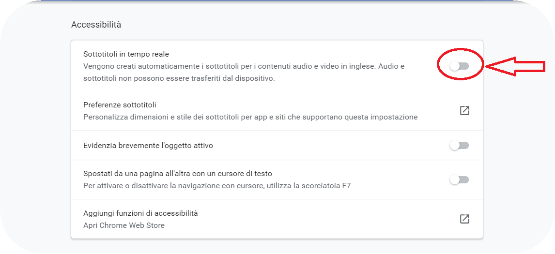Enable the Sottotitoli in tempo reale switch
The image size is (555, 254).
459,66
